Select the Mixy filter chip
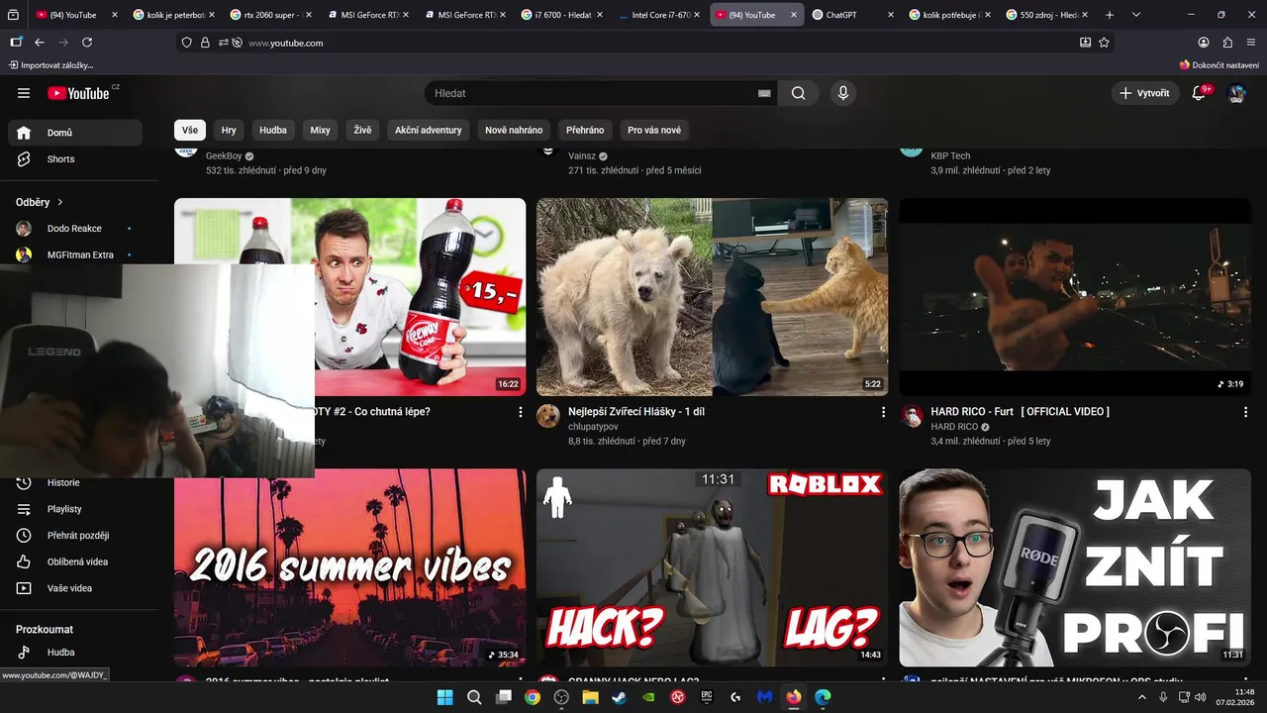The width and height of the screenshot is (1267, 713). [x=320, y=130]
